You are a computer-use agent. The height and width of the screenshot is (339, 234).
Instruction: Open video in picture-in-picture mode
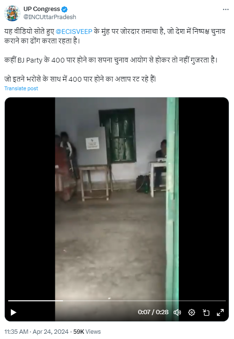(206, 312)
